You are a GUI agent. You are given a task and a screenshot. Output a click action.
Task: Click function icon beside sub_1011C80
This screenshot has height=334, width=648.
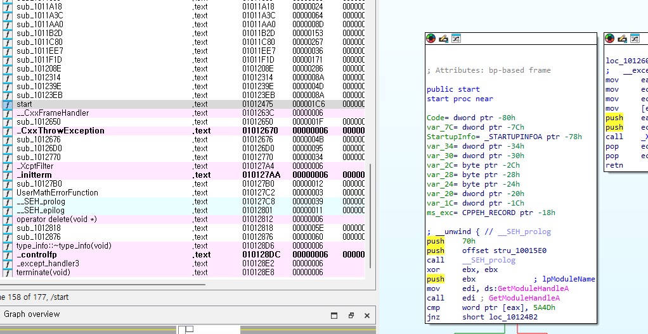point(8,42)
